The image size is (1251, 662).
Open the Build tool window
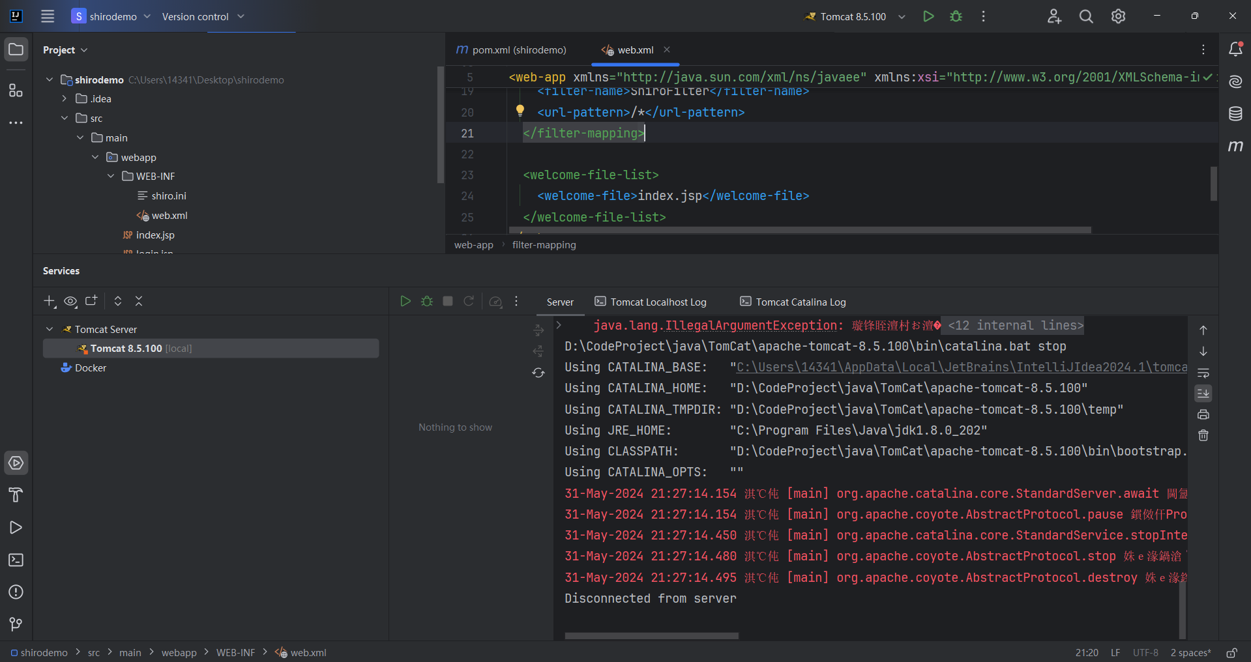[16, 495]
